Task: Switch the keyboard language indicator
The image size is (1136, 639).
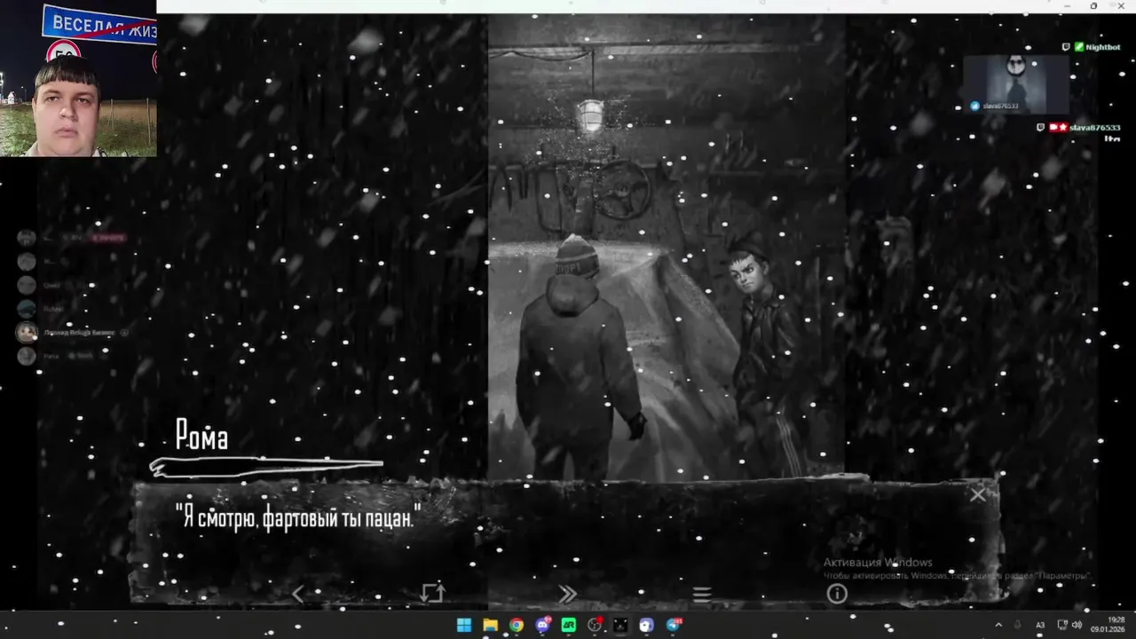Action: click(1040, 625)
